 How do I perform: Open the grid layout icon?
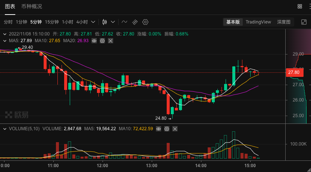point(300,6)
